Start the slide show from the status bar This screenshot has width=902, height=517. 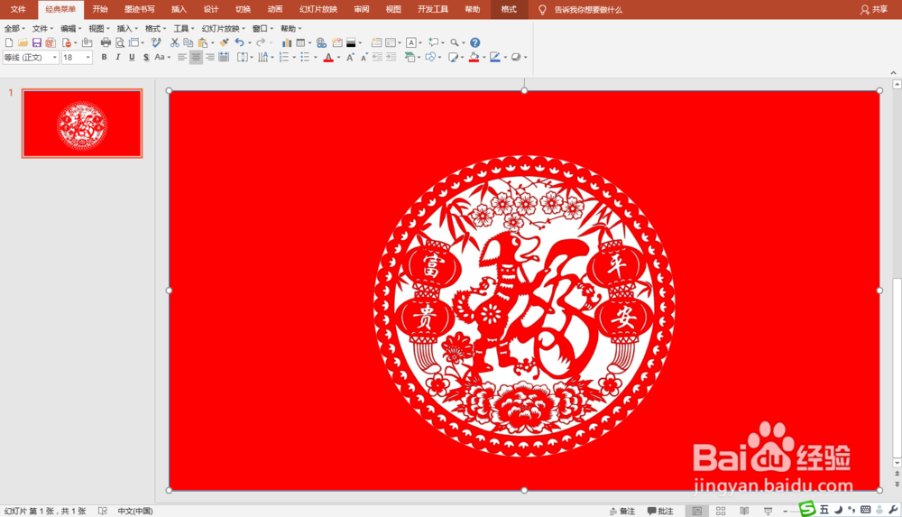click(768, 511)
